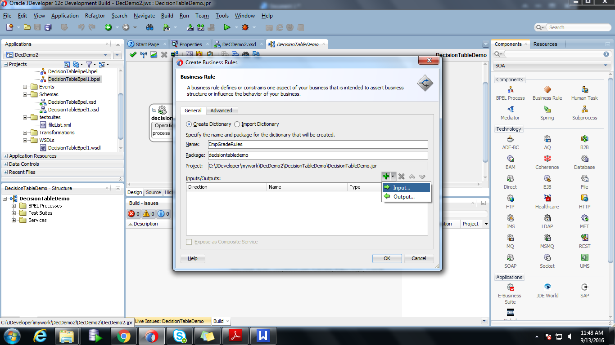Switch to the Advanced tab

[x=222, y=110]
